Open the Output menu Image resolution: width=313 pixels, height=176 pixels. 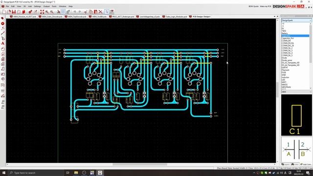[46, 6]
